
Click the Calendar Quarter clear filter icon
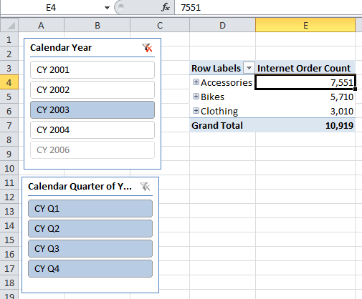point(145,187)
